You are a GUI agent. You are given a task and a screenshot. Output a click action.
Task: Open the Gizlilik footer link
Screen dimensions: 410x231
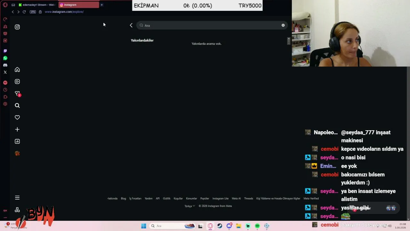click(167, 199)
